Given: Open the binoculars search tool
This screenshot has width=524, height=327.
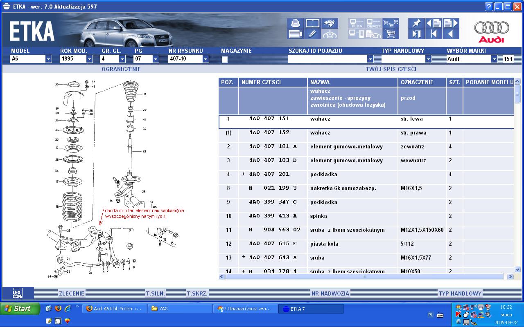Looking at the screenshot, I should (x=330, y=23).
